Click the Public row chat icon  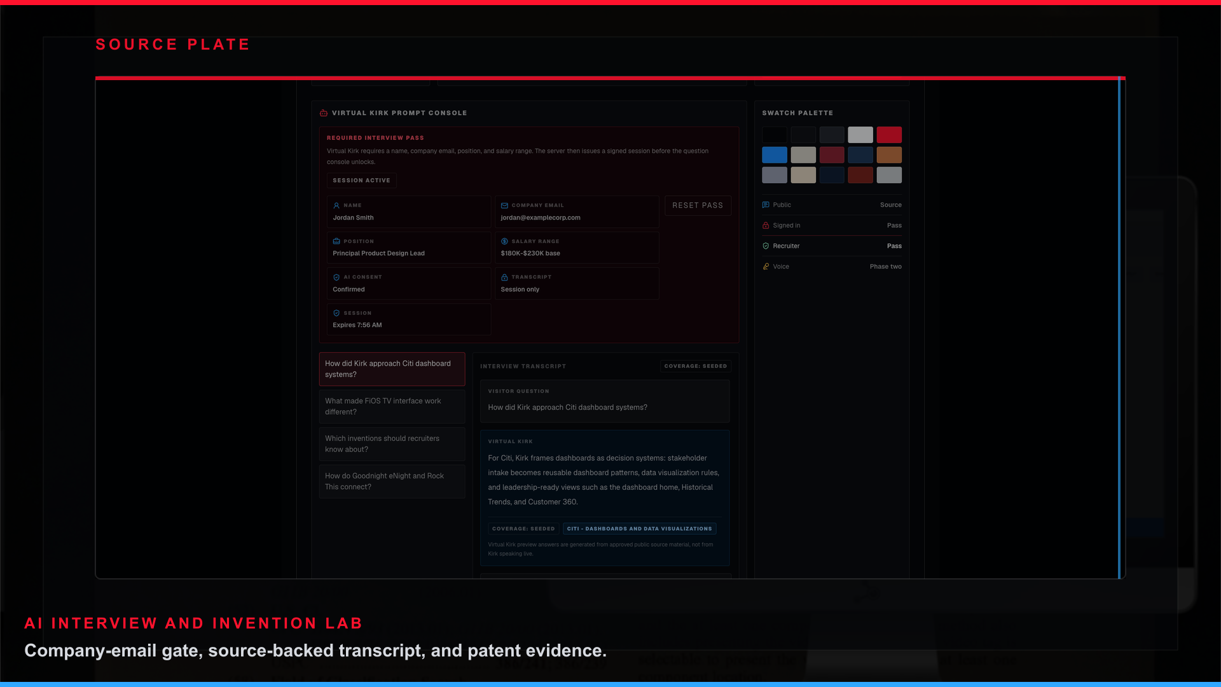766,205
